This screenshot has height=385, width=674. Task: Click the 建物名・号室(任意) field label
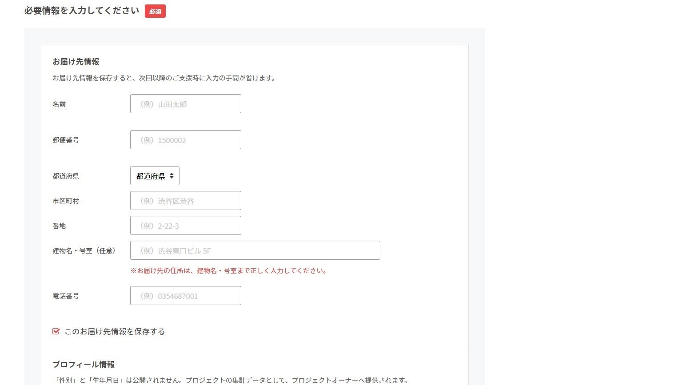(84, 251)
